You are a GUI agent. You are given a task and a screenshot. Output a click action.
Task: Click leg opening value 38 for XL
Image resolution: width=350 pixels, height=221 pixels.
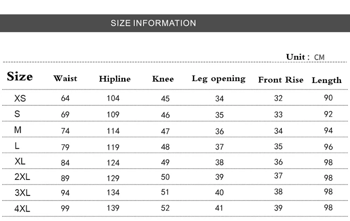coord(219,162)
